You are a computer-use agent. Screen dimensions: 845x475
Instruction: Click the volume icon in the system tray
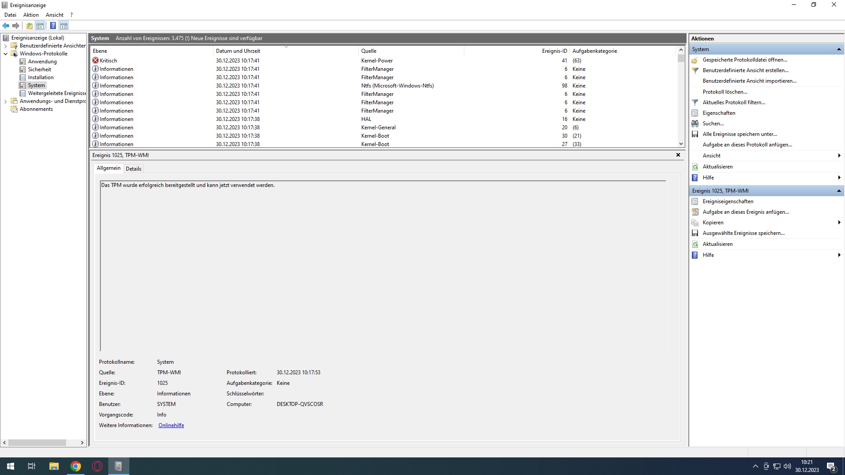coord(787,466)
